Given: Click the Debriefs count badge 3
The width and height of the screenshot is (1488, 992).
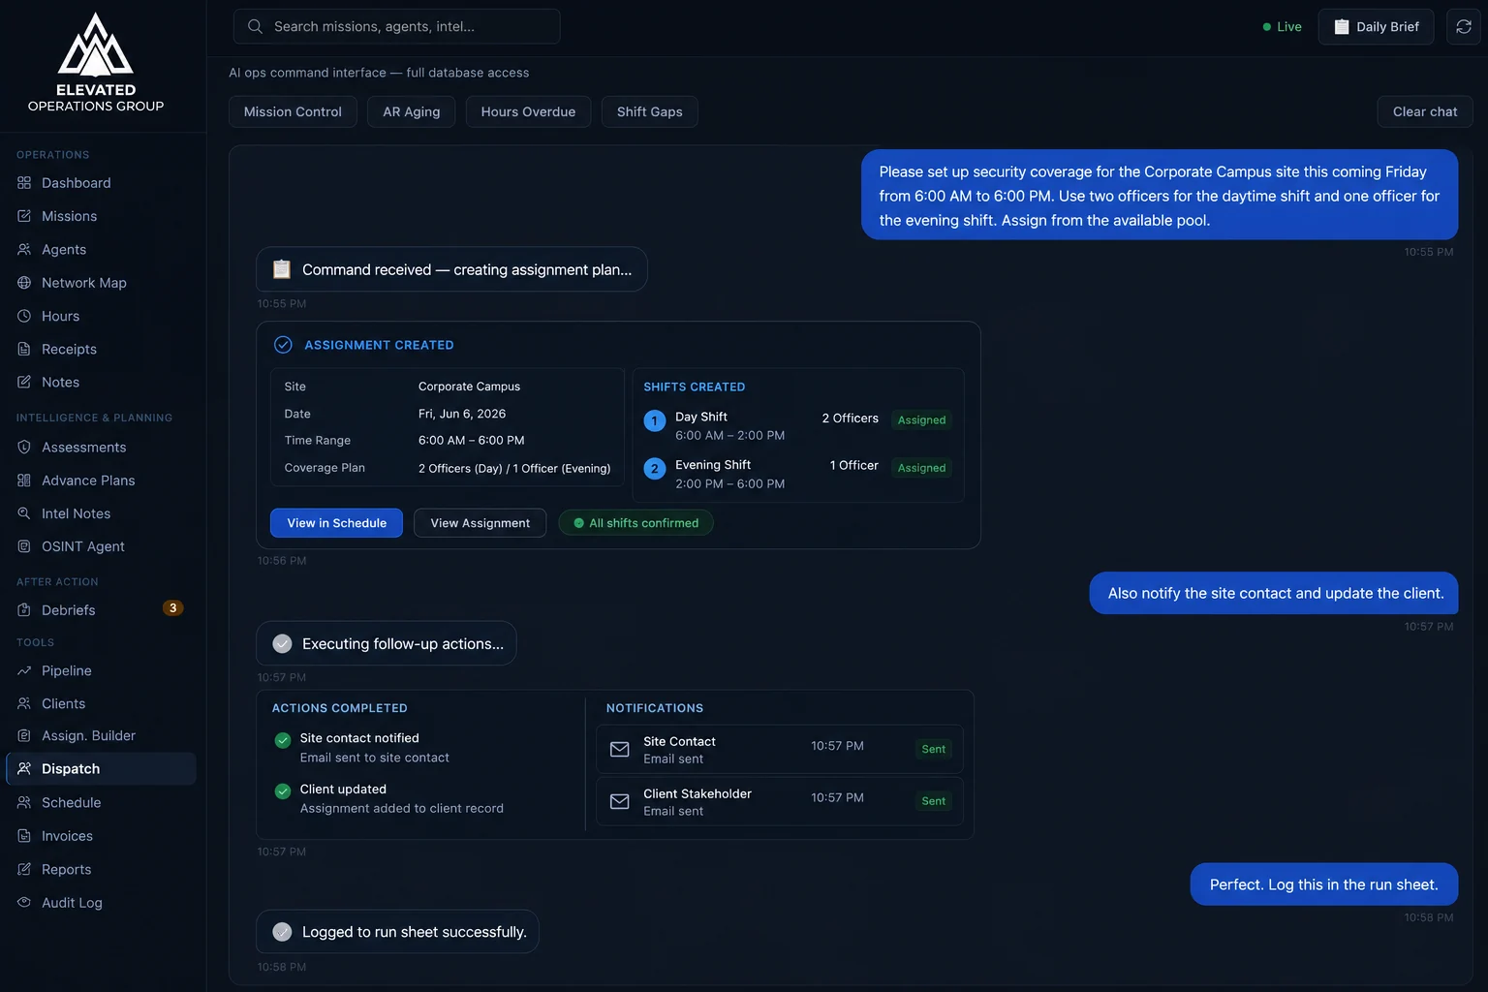Looking at the screenshot, I should click(x=172, y=608).
